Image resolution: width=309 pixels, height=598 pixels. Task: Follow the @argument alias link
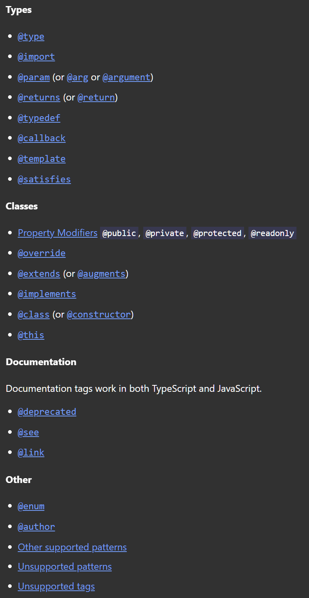coord(126,77)
